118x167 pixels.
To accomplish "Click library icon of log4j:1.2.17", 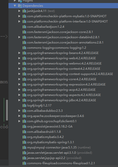I will pyautogui.click(x=24, y=105).
